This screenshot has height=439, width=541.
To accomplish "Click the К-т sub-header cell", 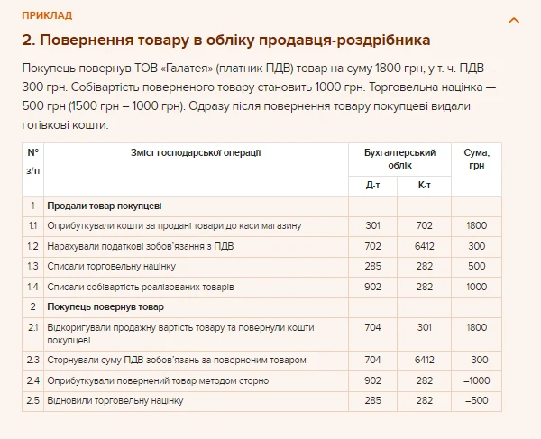I will point(424,186).
